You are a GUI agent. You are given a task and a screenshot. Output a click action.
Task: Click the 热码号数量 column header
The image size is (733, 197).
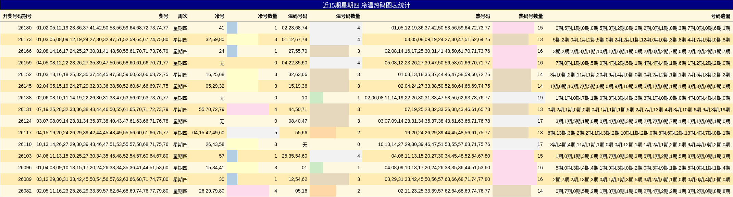click(531, 16)
